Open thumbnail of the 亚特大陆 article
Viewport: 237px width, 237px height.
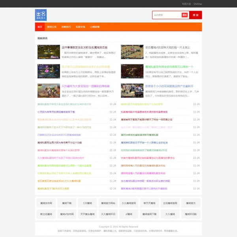coord(132,52)
